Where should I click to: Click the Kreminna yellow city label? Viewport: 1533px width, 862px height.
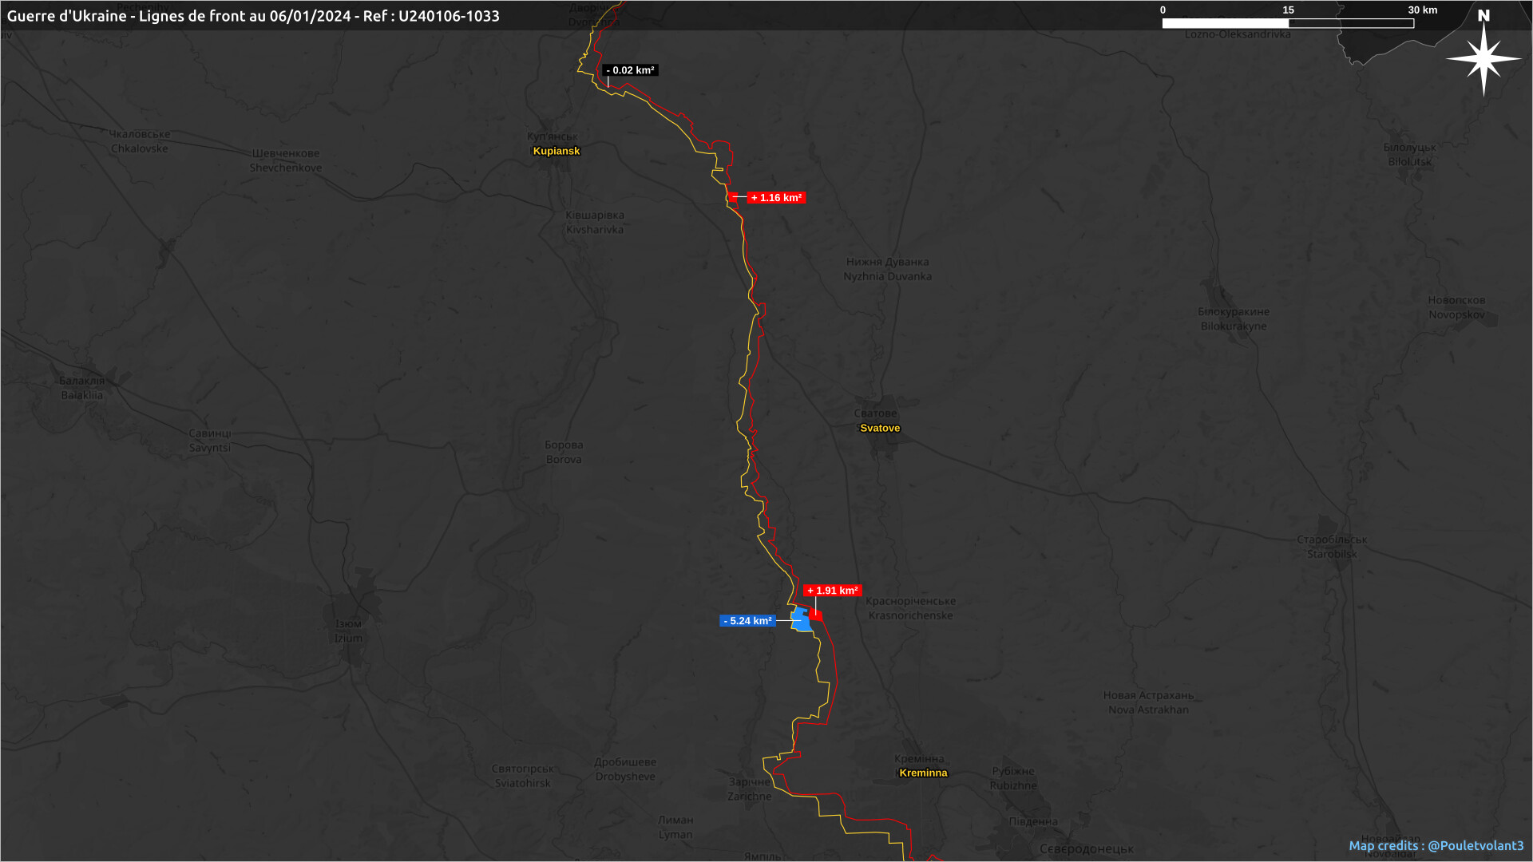pos(923,773)
